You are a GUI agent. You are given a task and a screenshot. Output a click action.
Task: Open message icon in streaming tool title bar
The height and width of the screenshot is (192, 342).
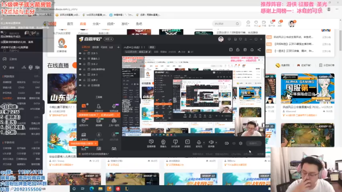(x=229, y=39)
